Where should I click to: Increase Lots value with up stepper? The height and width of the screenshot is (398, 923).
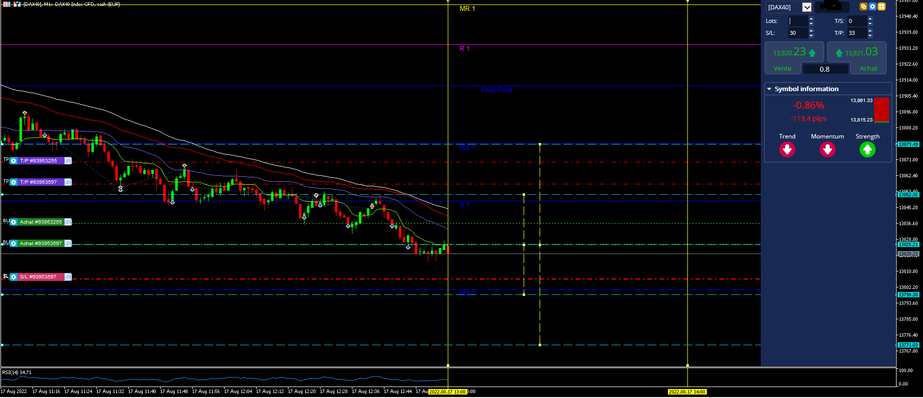click(811, 19)
